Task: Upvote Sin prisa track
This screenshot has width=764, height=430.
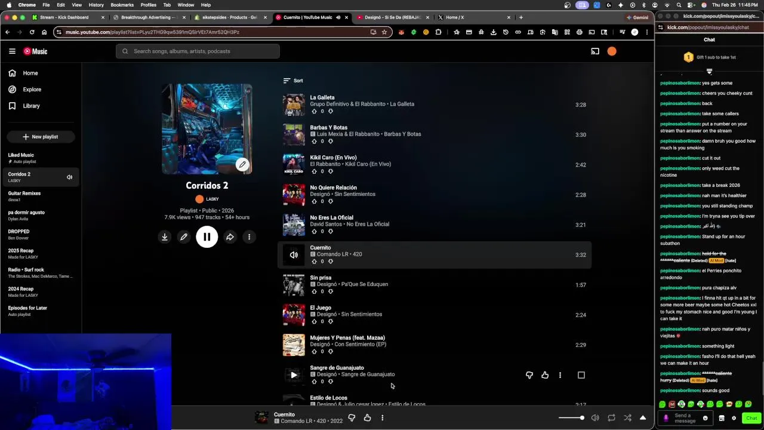Action: [315, 291]
